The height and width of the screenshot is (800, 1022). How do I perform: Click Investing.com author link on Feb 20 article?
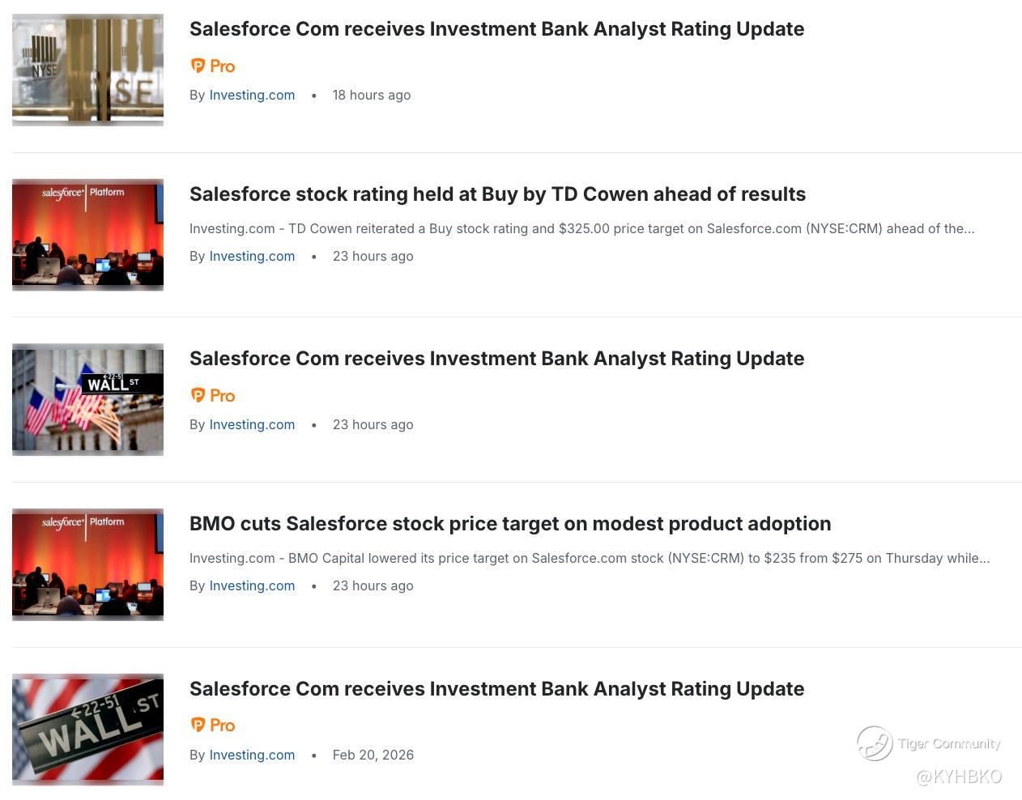tap(252, 755)
